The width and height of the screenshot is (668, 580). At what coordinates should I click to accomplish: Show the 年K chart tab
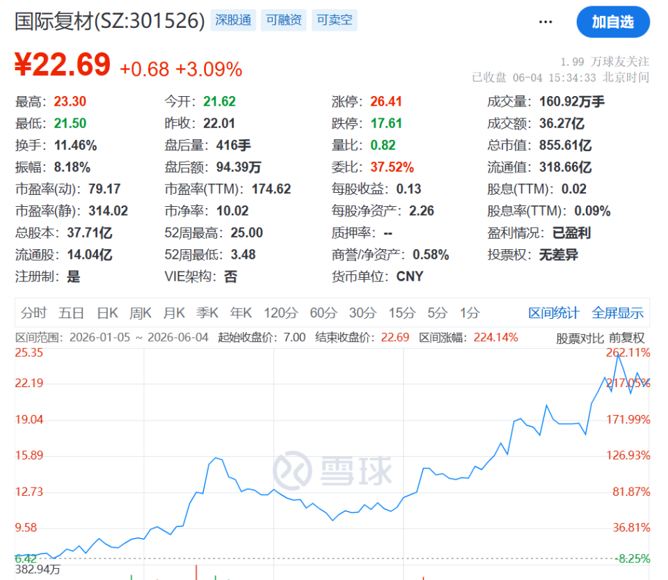[x=241, y=313]
